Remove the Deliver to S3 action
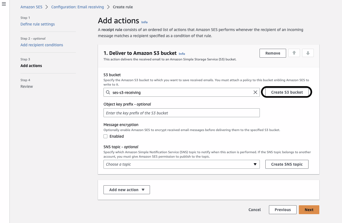 pyautogui.click(x=273, y=53)
